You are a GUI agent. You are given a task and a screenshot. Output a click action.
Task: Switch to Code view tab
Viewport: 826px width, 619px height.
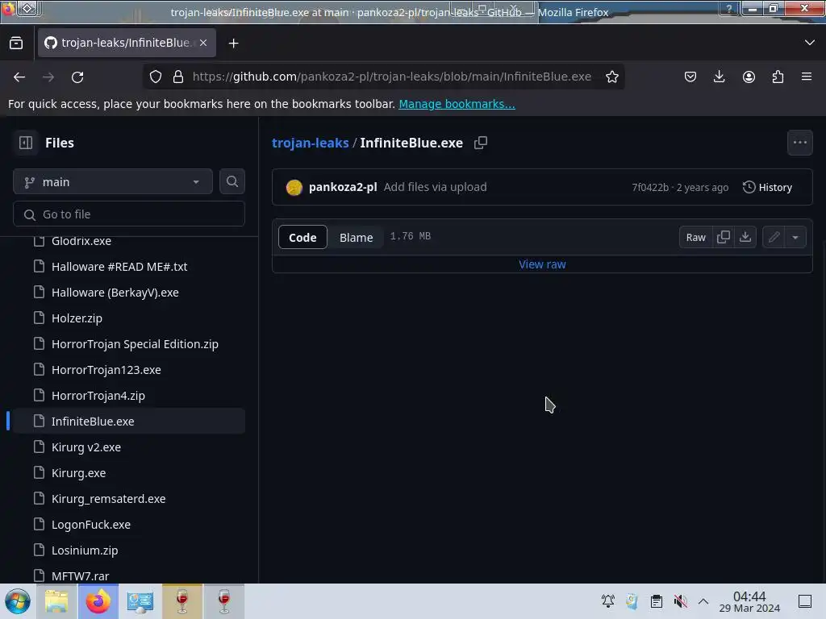(302, 238)
